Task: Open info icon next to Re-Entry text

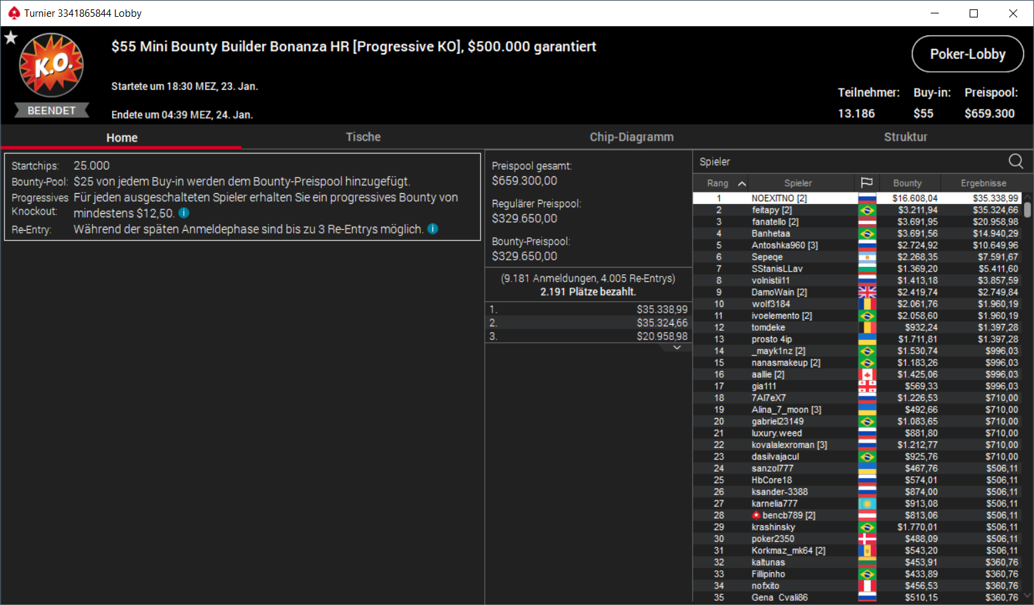Action: tap(433, 229)
